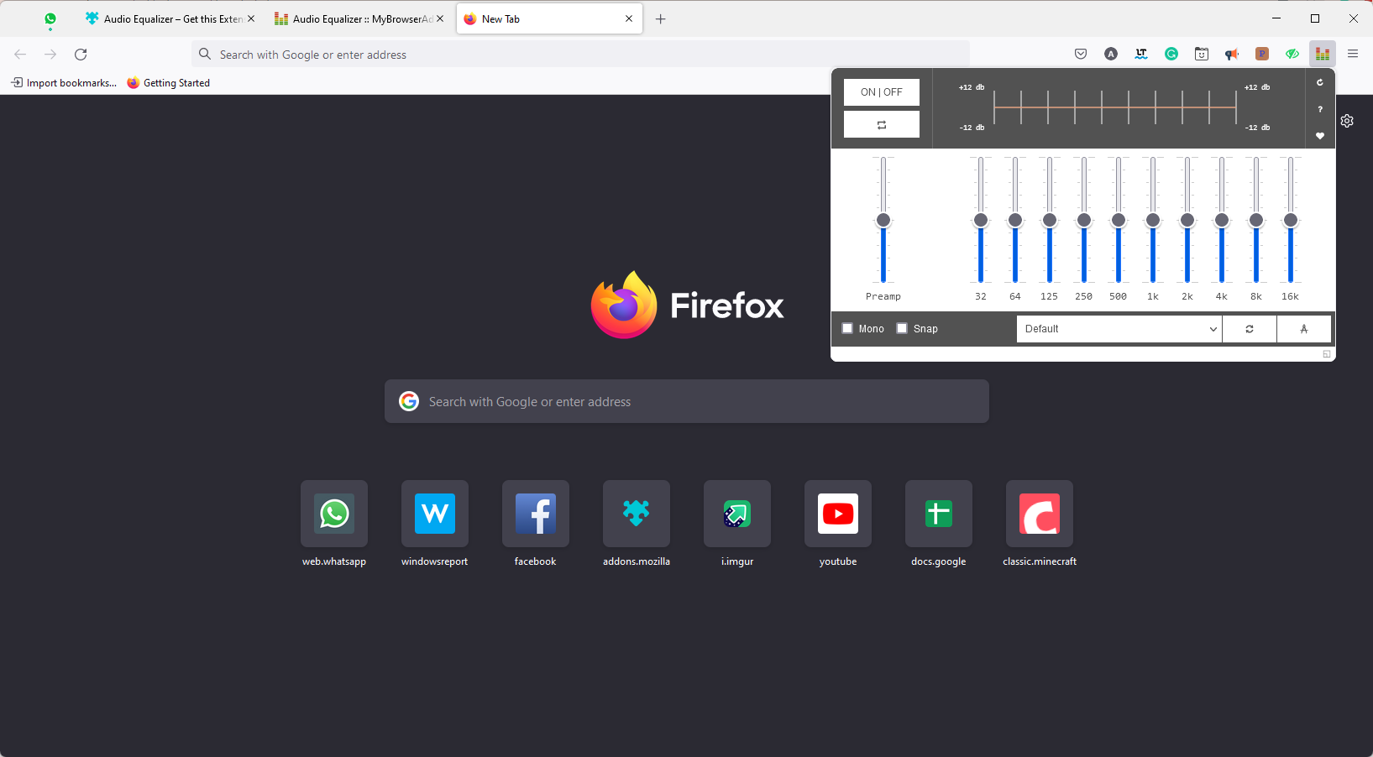Close the MyBrowserAddon tab

click(x=440, y=18)
